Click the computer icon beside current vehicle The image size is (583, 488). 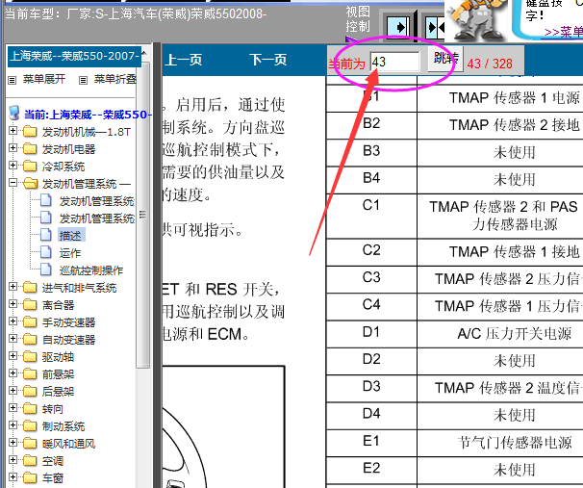coord(14,113)
